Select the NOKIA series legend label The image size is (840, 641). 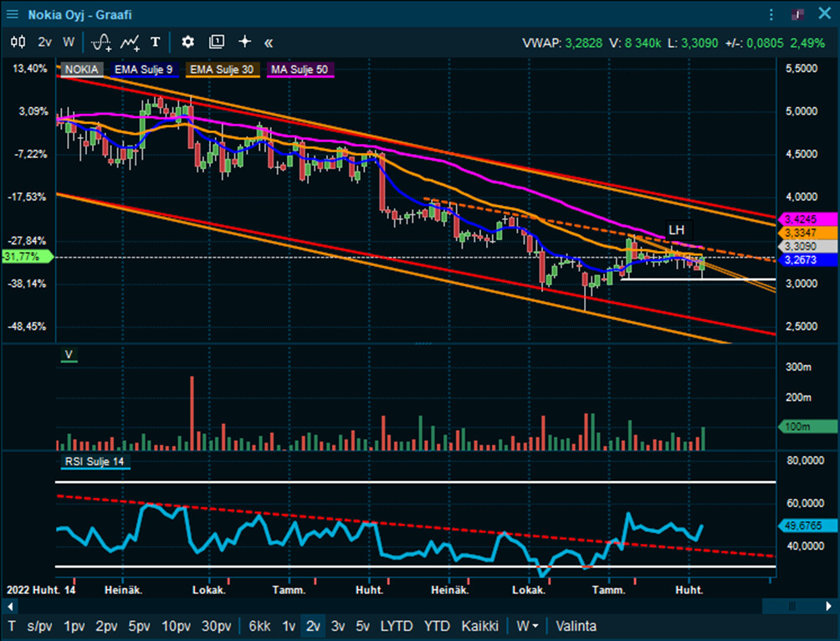81,69
